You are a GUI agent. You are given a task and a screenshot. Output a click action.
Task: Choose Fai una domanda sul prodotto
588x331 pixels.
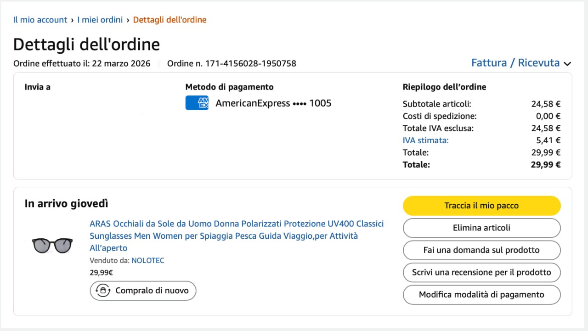(x=481, y=250)
